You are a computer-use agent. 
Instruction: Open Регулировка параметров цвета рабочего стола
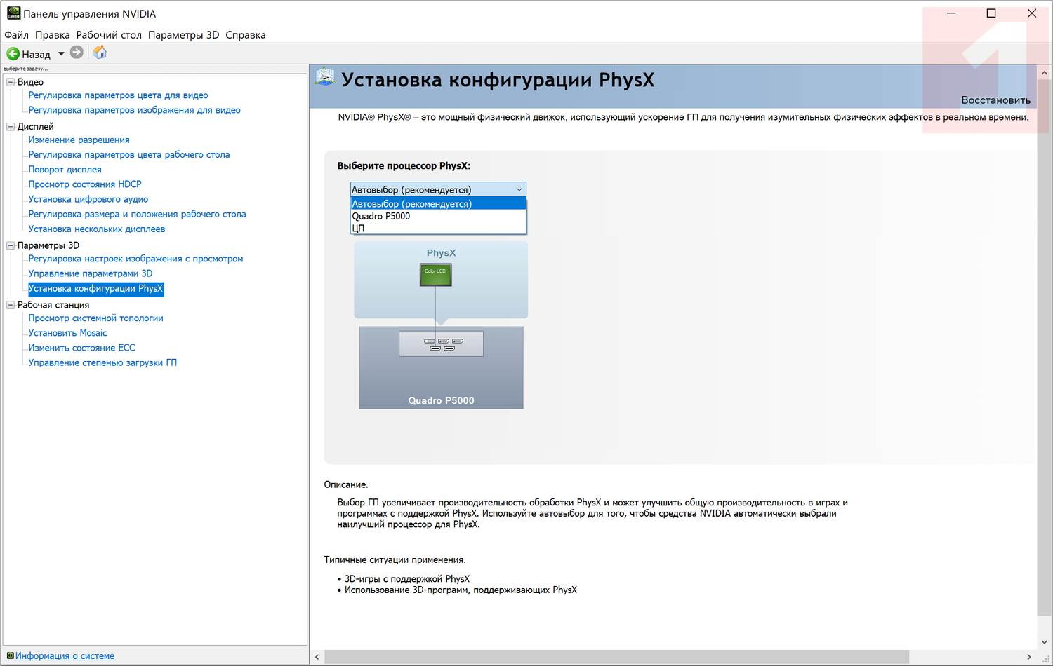point(129,155)
